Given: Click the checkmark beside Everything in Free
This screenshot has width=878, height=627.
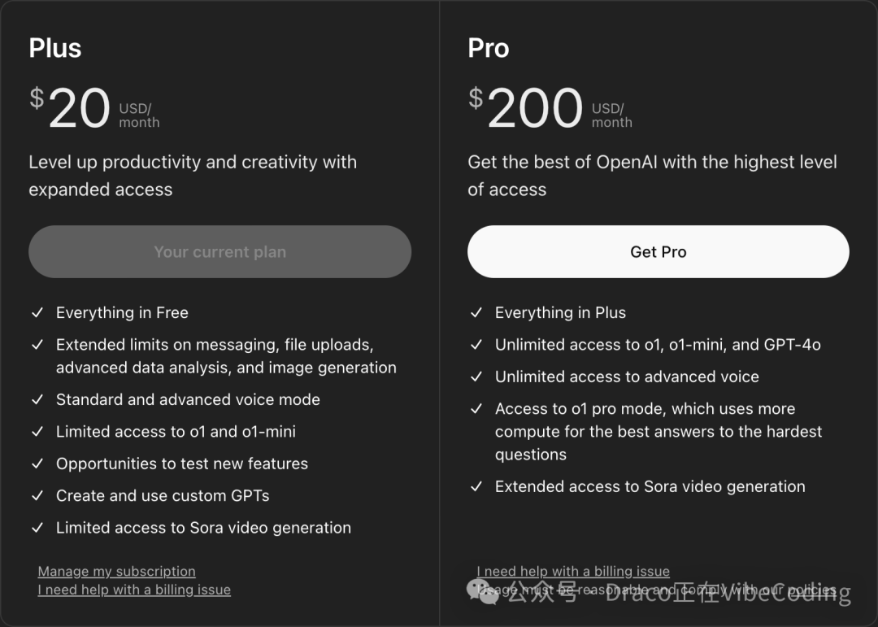Looking at the screenshot, I should pyautogui.click(x=37, y=312).
